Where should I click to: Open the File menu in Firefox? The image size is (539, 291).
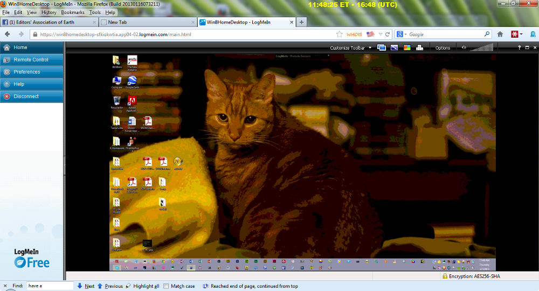point(6,12)
